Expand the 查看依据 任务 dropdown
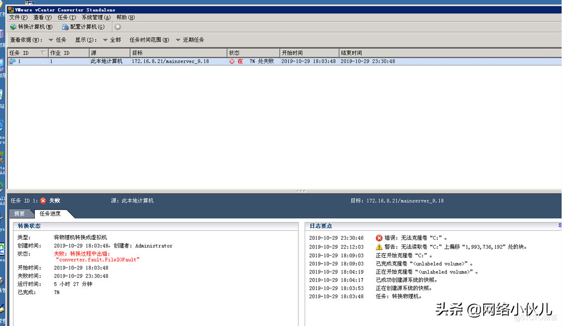Image resolution: width=562 pixels, height=326 pixels. 57,40
